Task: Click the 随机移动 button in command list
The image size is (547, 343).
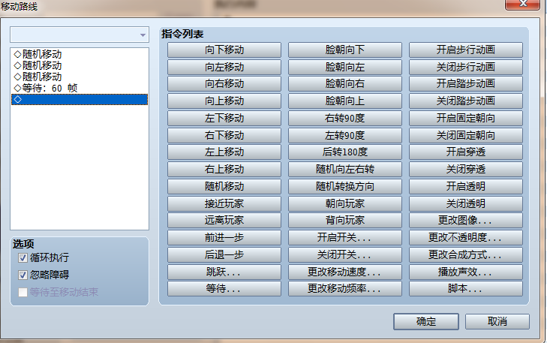Action: coord(224,186)
